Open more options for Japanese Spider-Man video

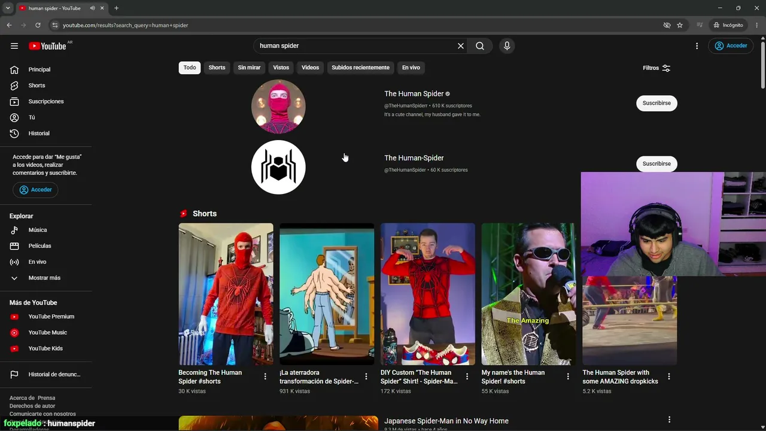[669, 420]
